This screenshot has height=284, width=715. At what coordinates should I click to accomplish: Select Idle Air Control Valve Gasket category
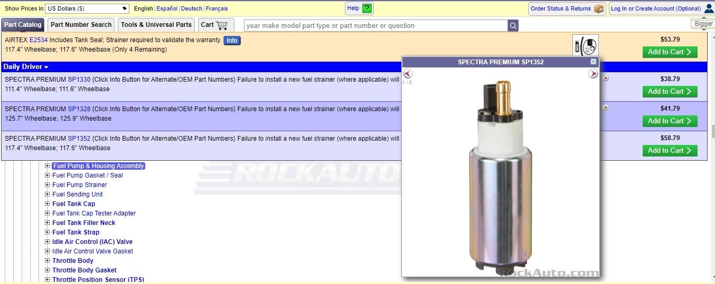[93, 251]
